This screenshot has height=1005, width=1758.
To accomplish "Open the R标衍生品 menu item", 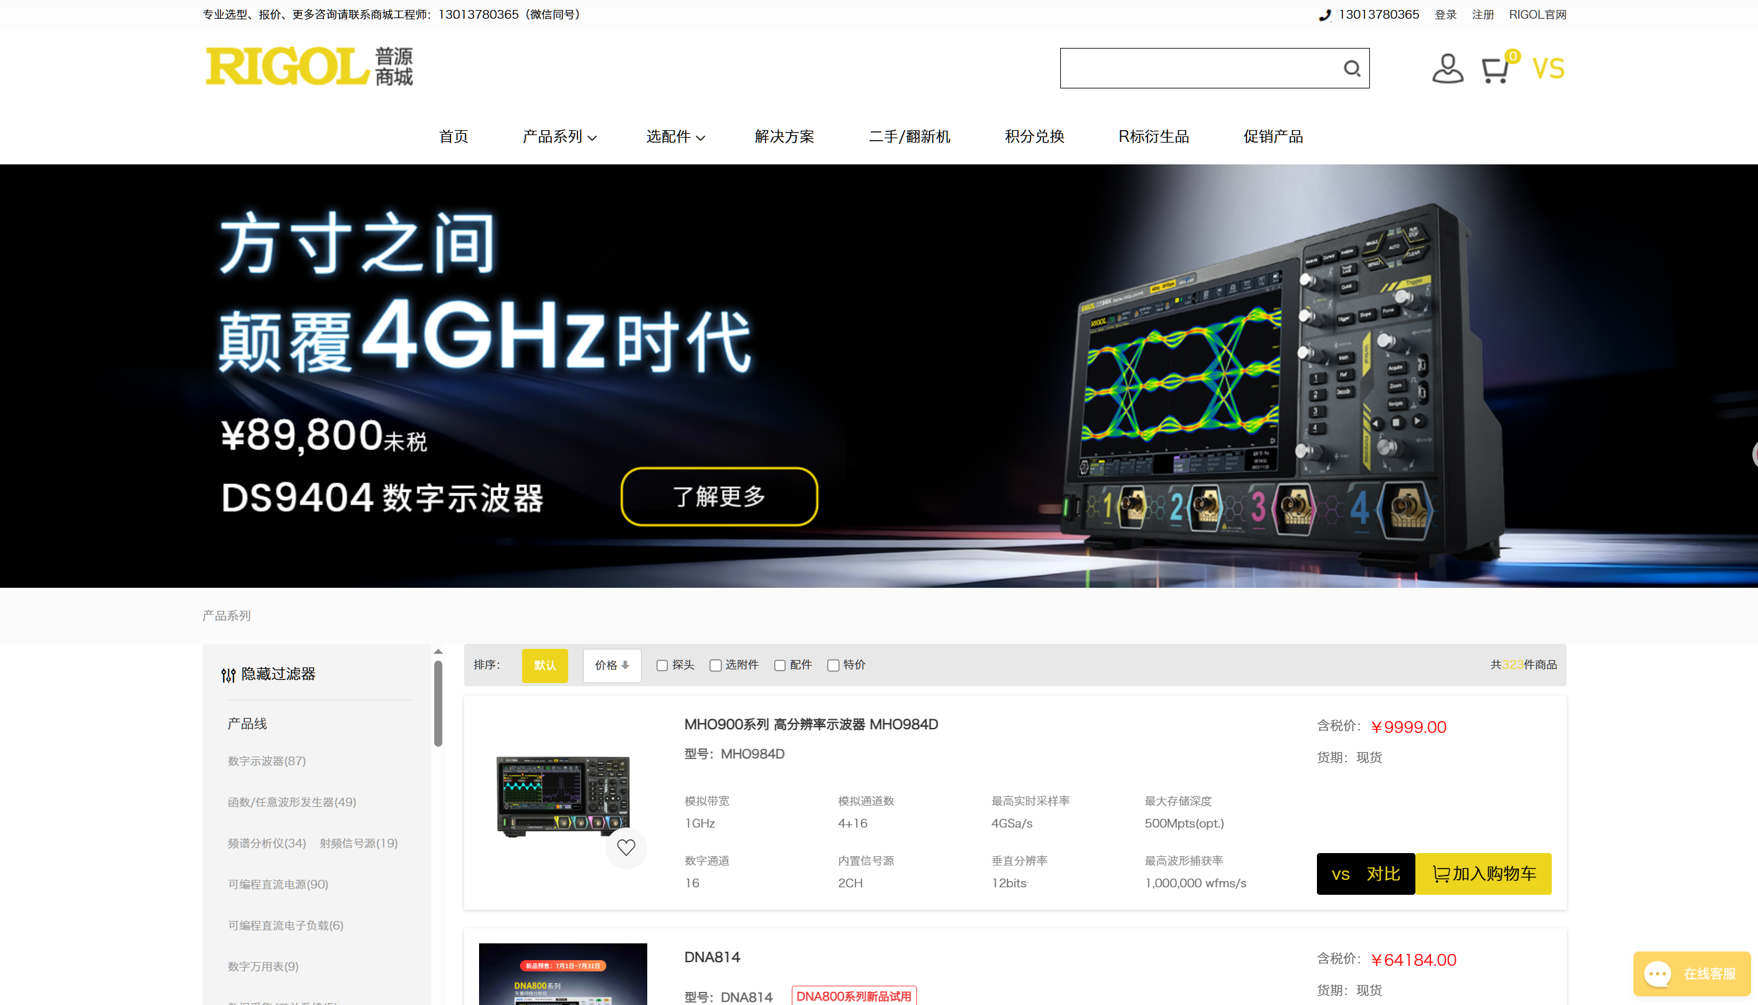I will [1154, 136].
